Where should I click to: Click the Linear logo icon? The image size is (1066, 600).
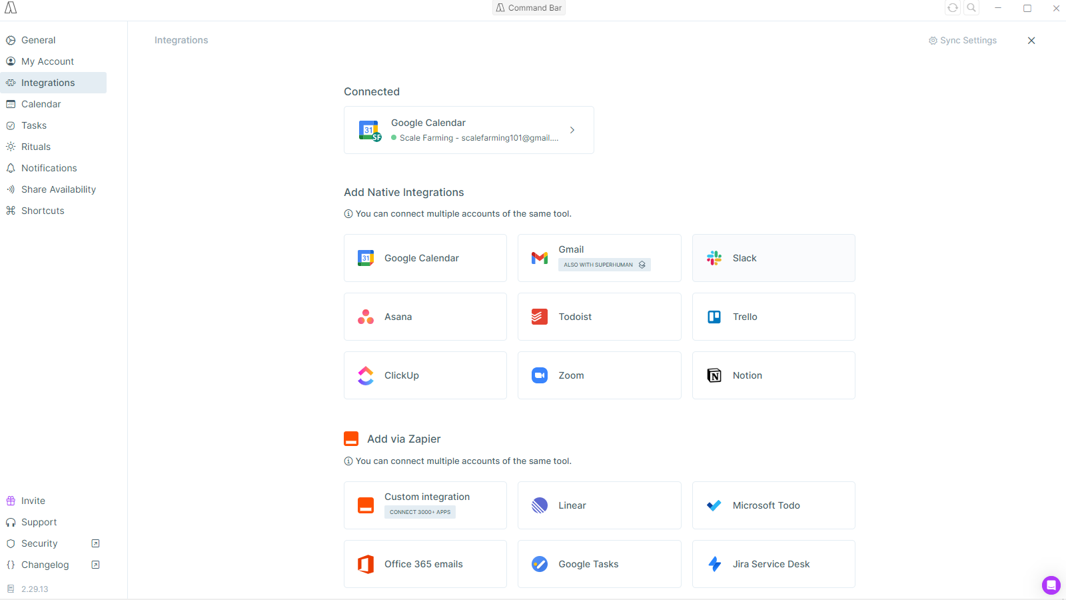(540, 505)
